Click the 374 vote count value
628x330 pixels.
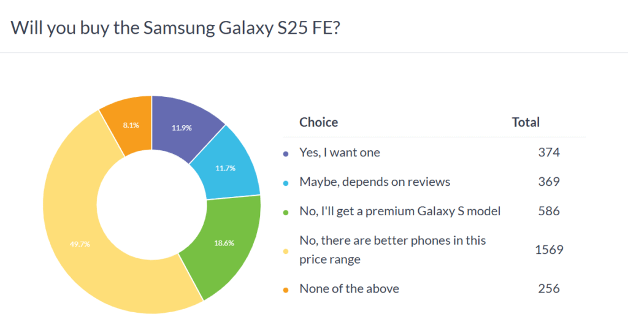pyautogui.click(x=548, y=153)
